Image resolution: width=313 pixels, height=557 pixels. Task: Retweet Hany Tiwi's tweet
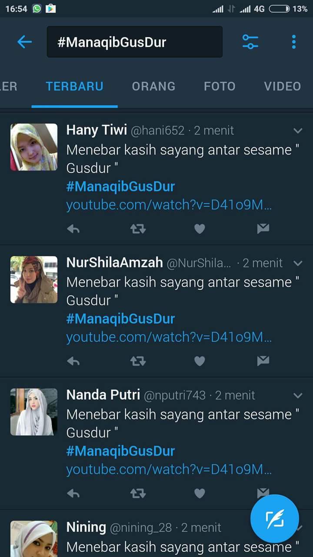pyautogui.click(x=138, y=228)
